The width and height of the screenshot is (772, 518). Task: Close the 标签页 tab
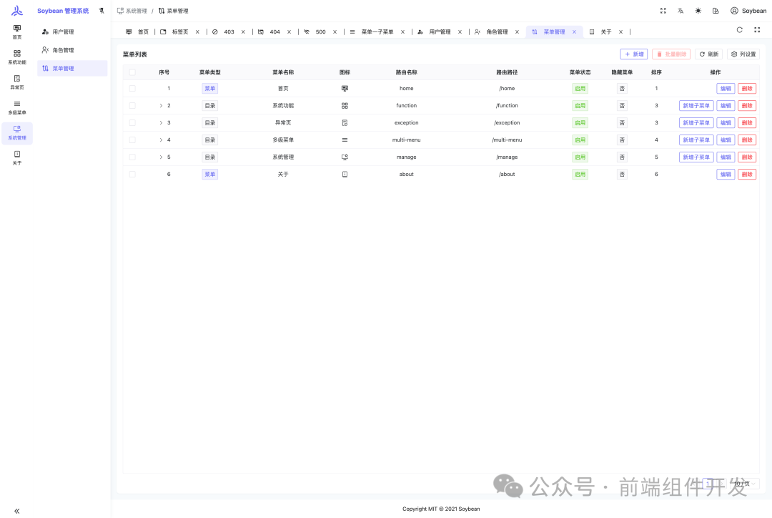[x=197, y=32]
